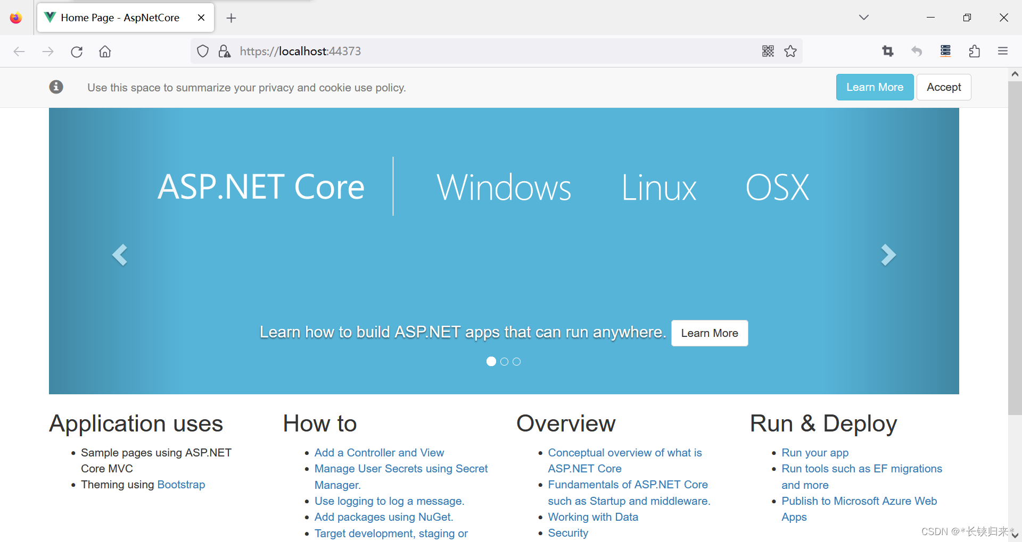Open Fundamentals of ASP.NET Core link
Viewport: 1022px width, 542px height.
pos(629,493)
